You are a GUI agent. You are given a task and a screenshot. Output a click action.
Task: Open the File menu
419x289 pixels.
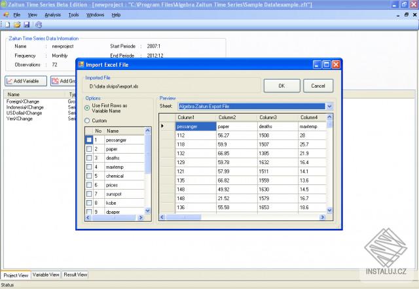[16, 14]
